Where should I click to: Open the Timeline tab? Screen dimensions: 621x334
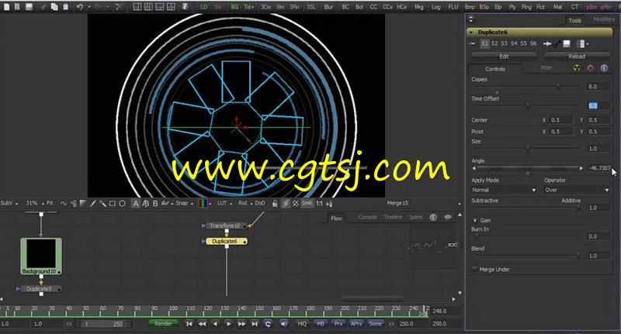[x=393, y=217]
